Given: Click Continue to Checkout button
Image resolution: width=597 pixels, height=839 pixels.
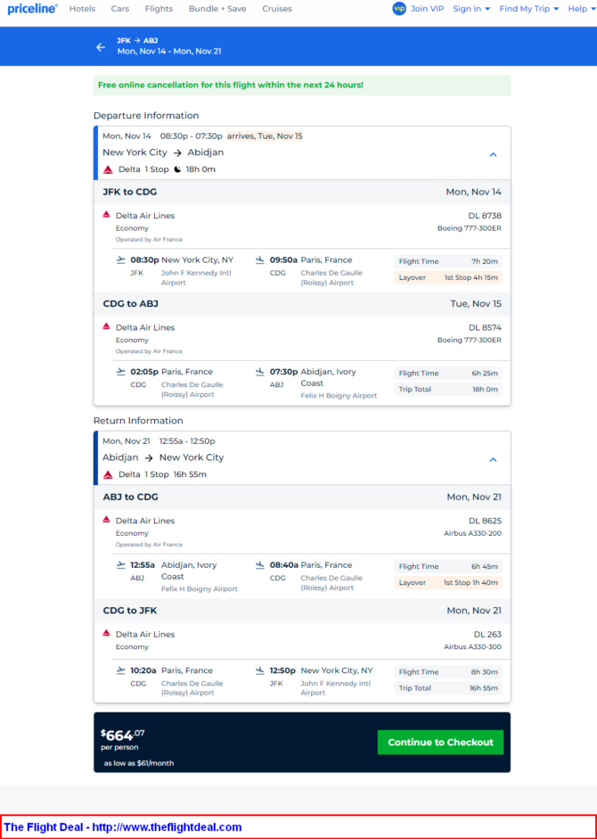Looking at the screenshot, I should tap(440, 742).
